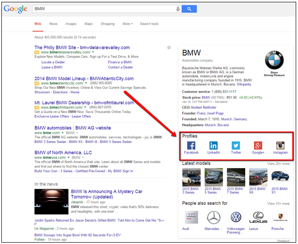
Task: Click the Google logo
Action: point(16,9)
